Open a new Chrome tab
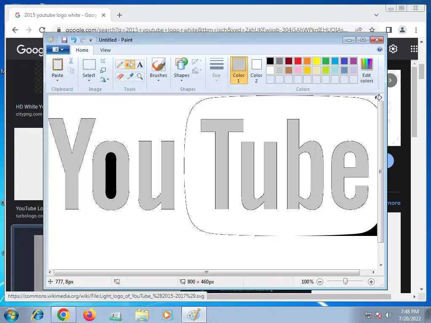 pyautogui.click(x=119, y=15)
